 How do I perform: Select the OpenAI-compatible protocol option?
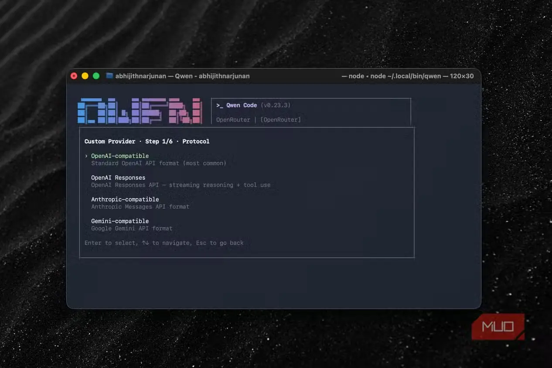(120, 156)
